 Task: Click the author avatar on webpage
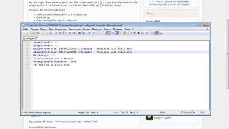pyautogui.click(x=149, y=118)
